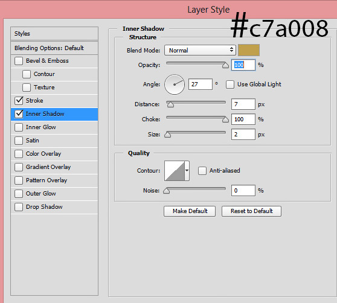Select the Satin row label
337x303 pixels.
pyautogui.click(x=33, y=141)
